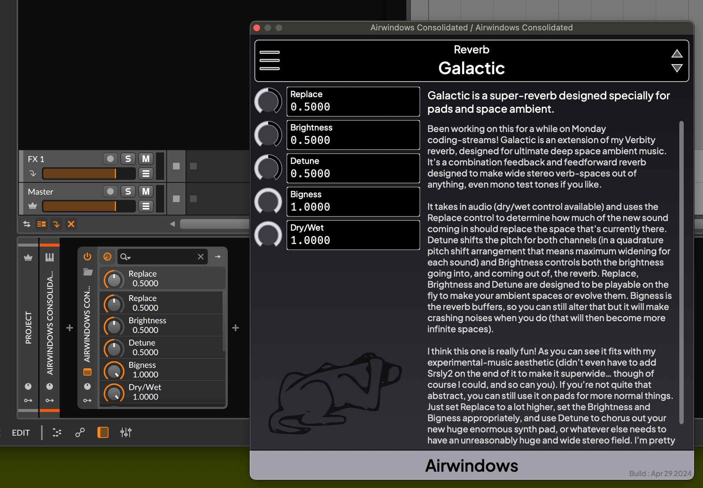Viewport: 703px width, 488px height.
Task: Select the Bigness value field 1.0000
Action: coord(353,202)
